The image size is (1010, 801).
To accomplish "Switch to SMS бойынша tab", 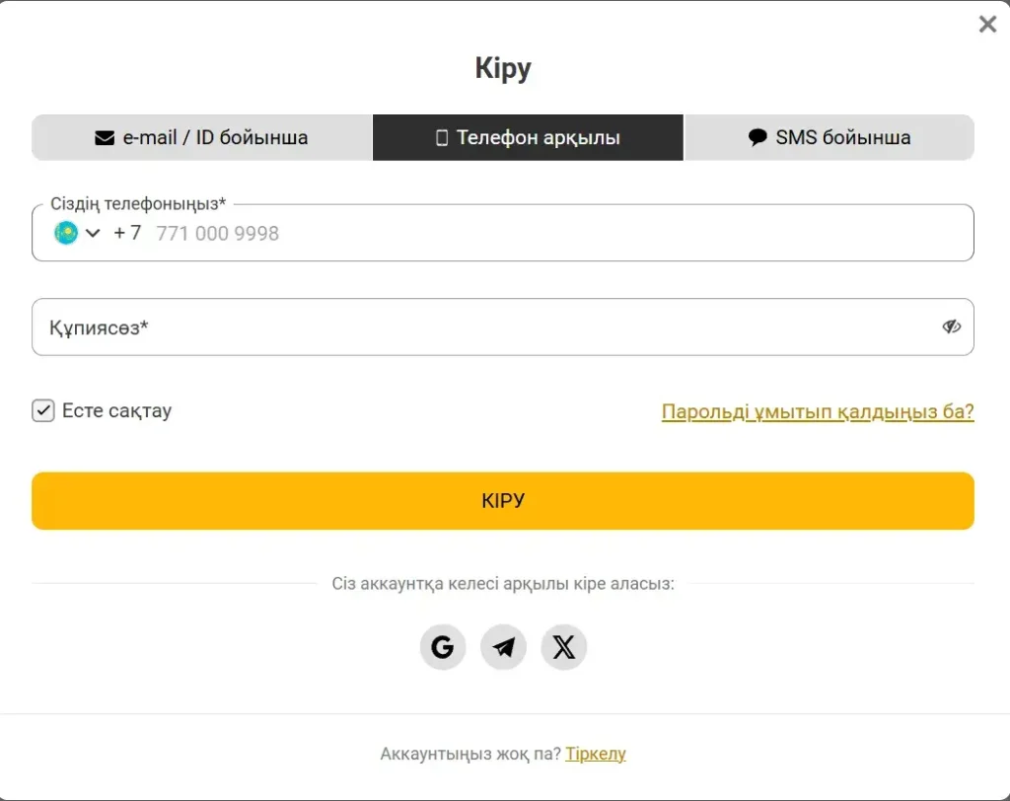I will coord(829,137).
